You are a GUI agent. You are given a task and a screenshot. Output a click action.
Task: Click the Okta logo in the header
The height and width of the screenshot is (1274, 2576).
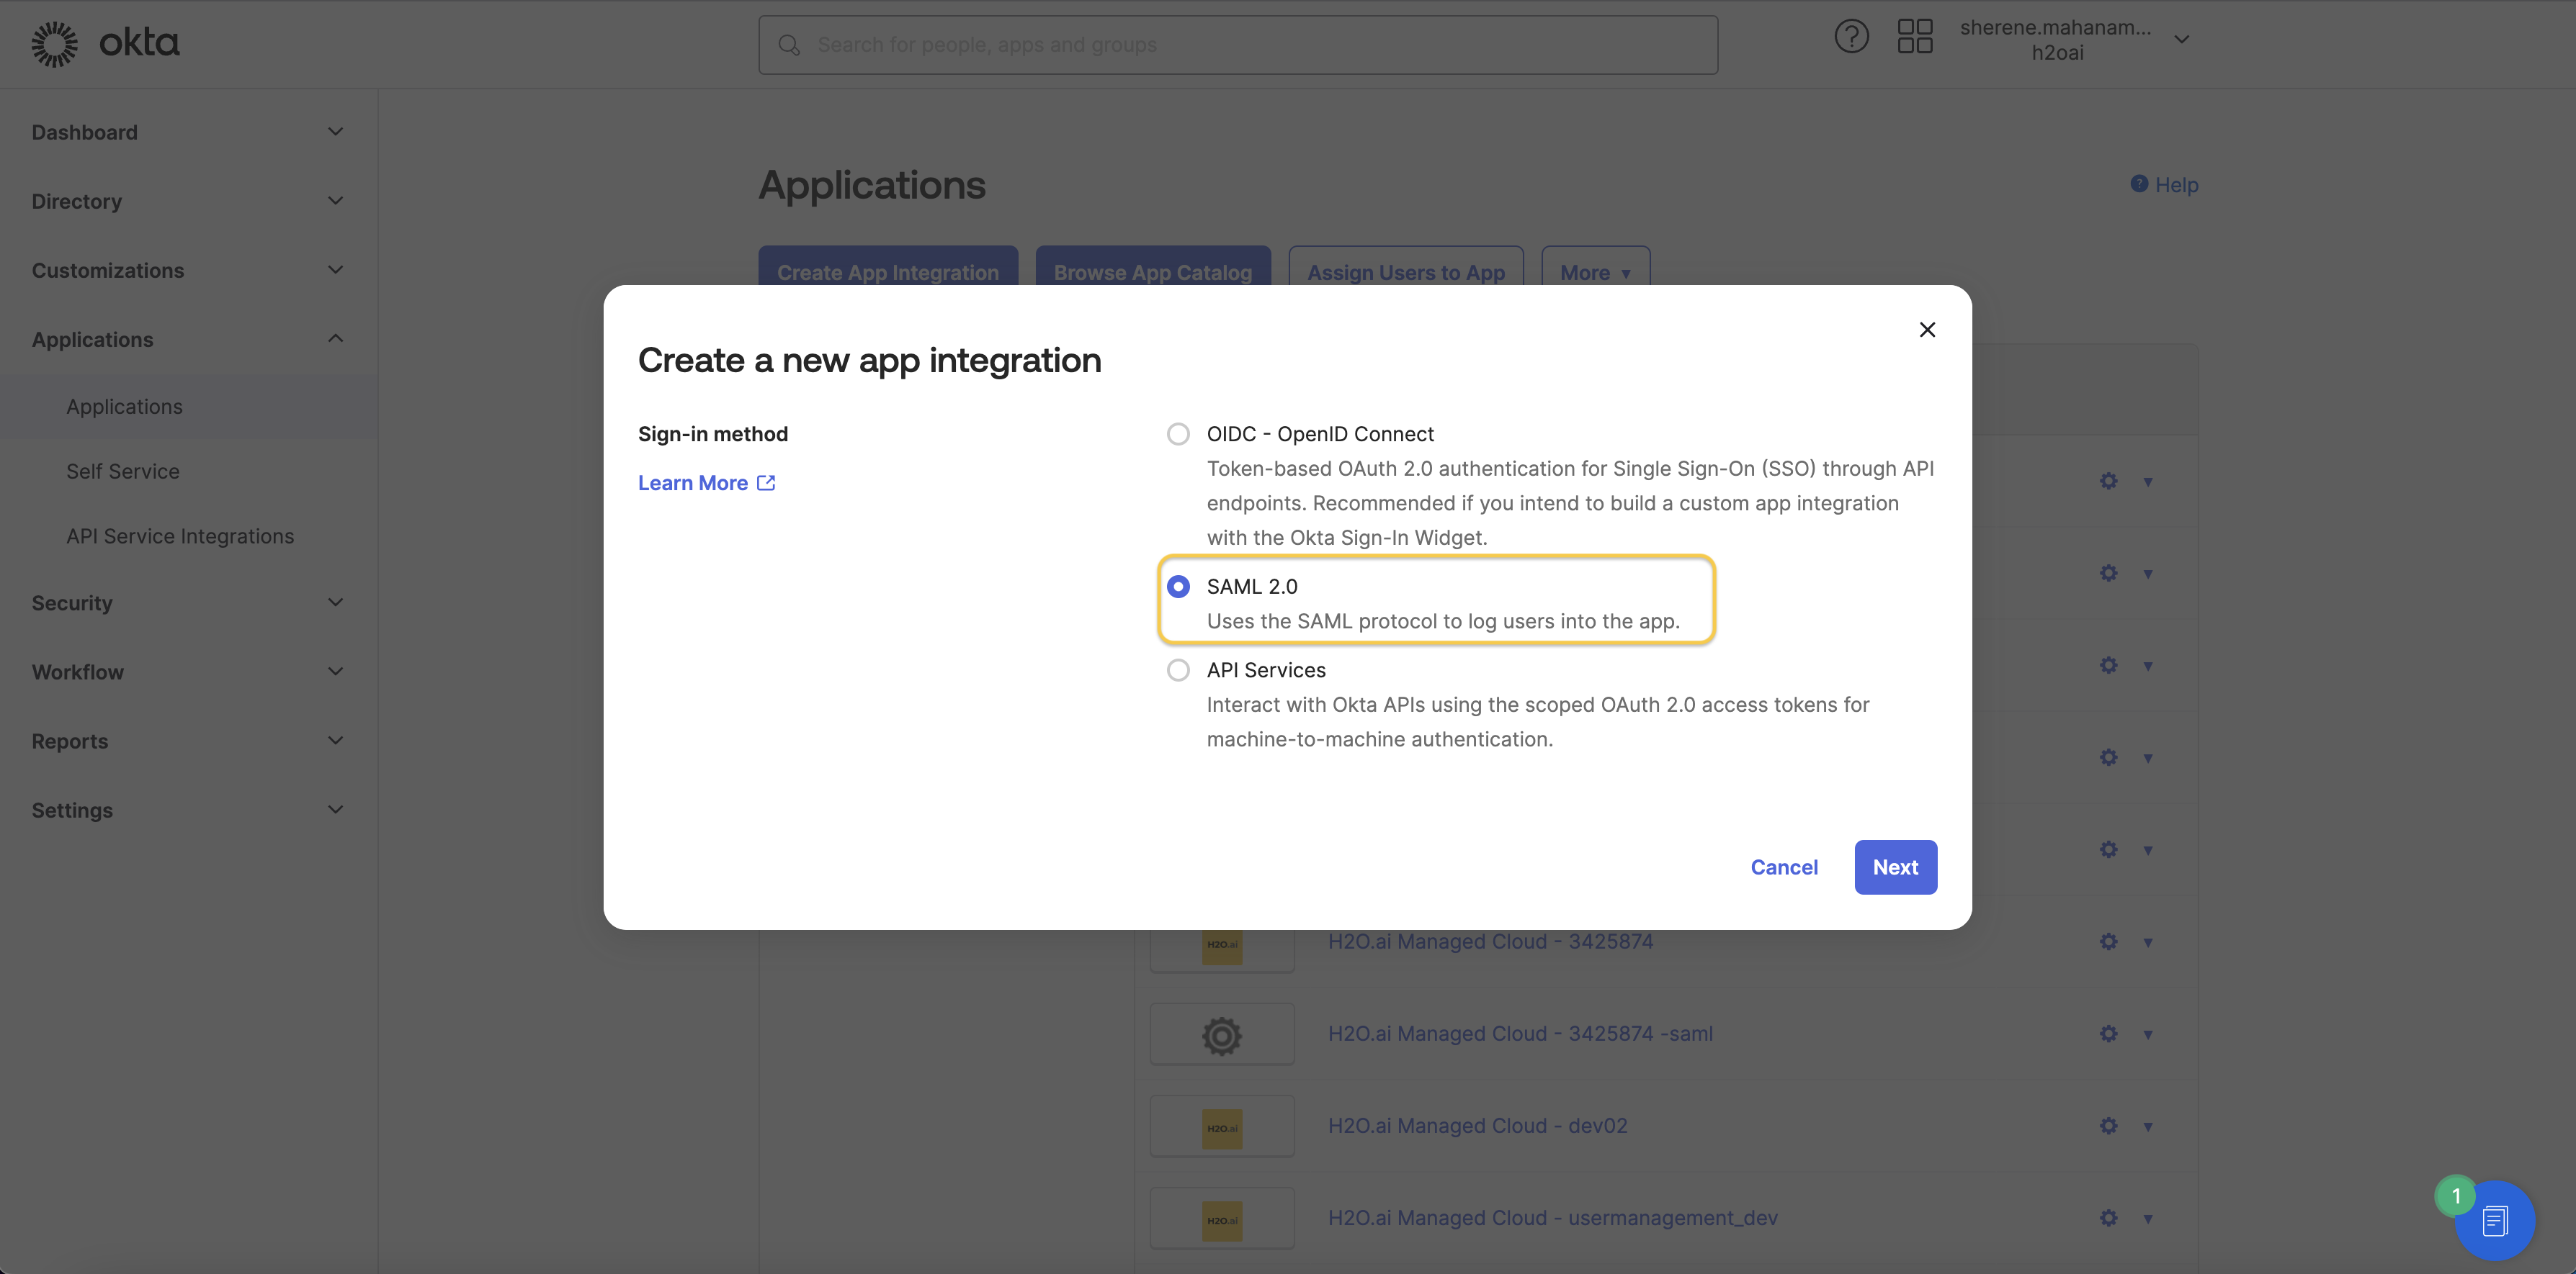(x=105, y=43)
